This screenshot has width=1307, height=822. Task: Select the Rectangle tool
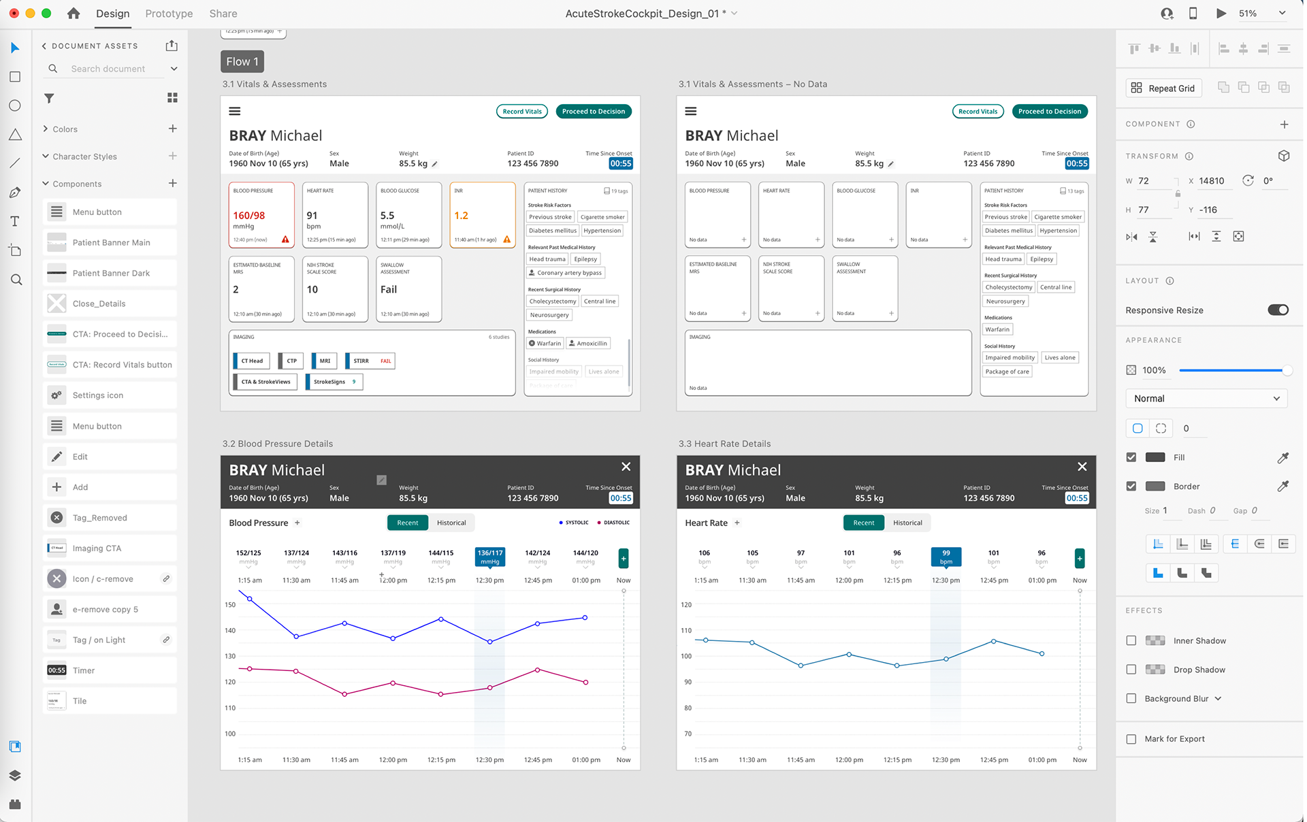pyautogui.click(x=15, y=77)
